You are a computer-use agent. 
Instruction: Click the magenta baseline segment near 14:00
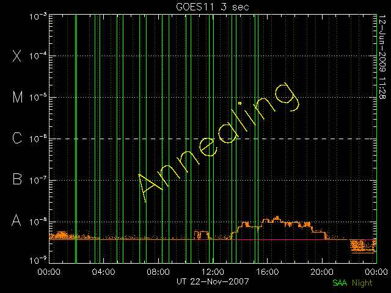click(x=279, y=239)
